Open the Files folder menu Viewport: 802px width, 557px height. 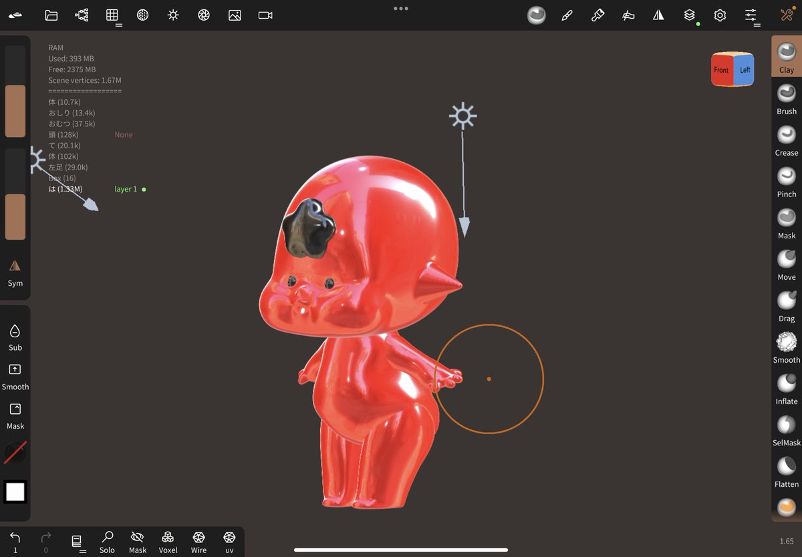coord(51,15)
